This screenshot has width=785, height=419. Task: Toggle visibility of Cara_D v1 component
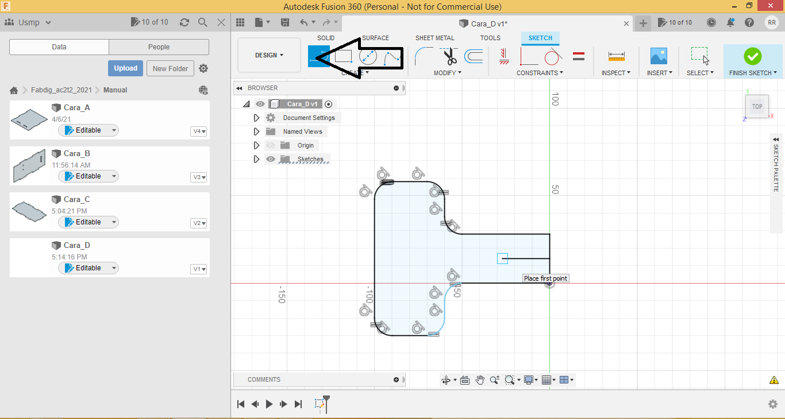pyautogui.click(x=260, y=104)
